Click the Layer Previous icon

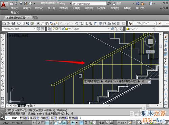(x=117, y=29)
